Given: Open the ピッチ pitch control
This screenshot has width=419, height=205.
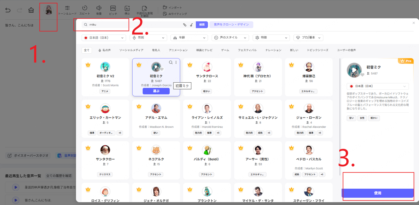Looking at the screenshot, I should pos(113,10).
